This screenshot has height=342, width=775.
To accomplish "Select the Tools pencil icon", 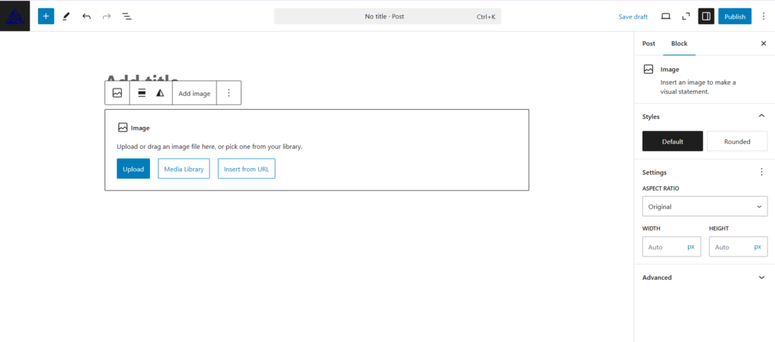I will click(67, 16).
